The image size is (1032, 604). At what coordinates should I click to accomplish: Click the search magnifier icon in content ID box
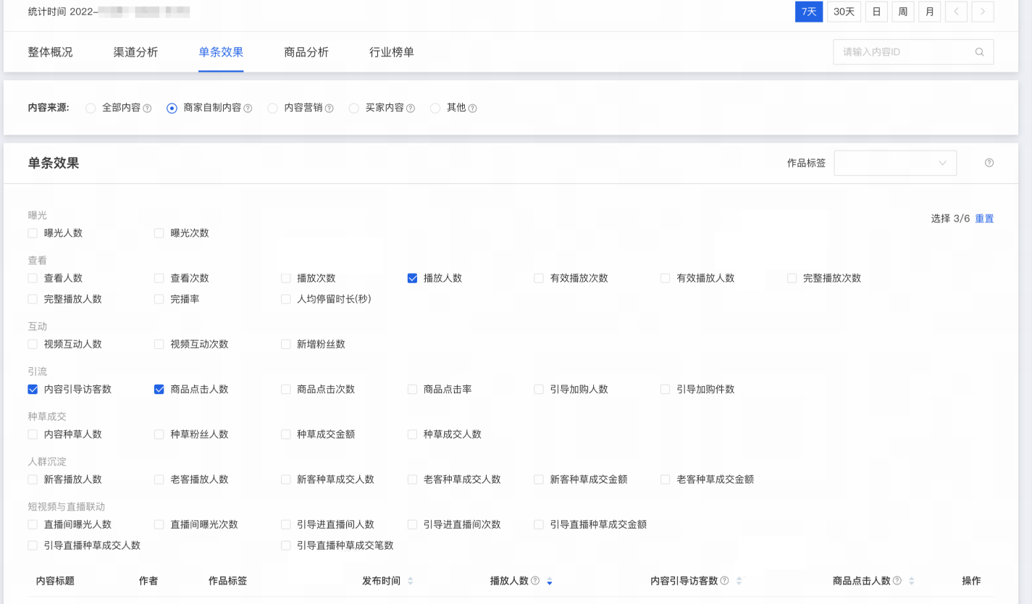pos(979,52)
